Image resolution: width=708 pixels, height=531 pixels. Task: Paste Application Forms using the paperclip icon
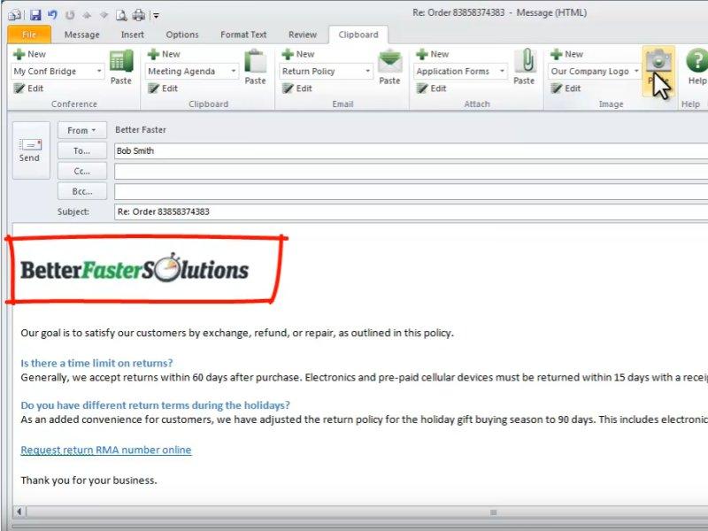pos(524,67)
